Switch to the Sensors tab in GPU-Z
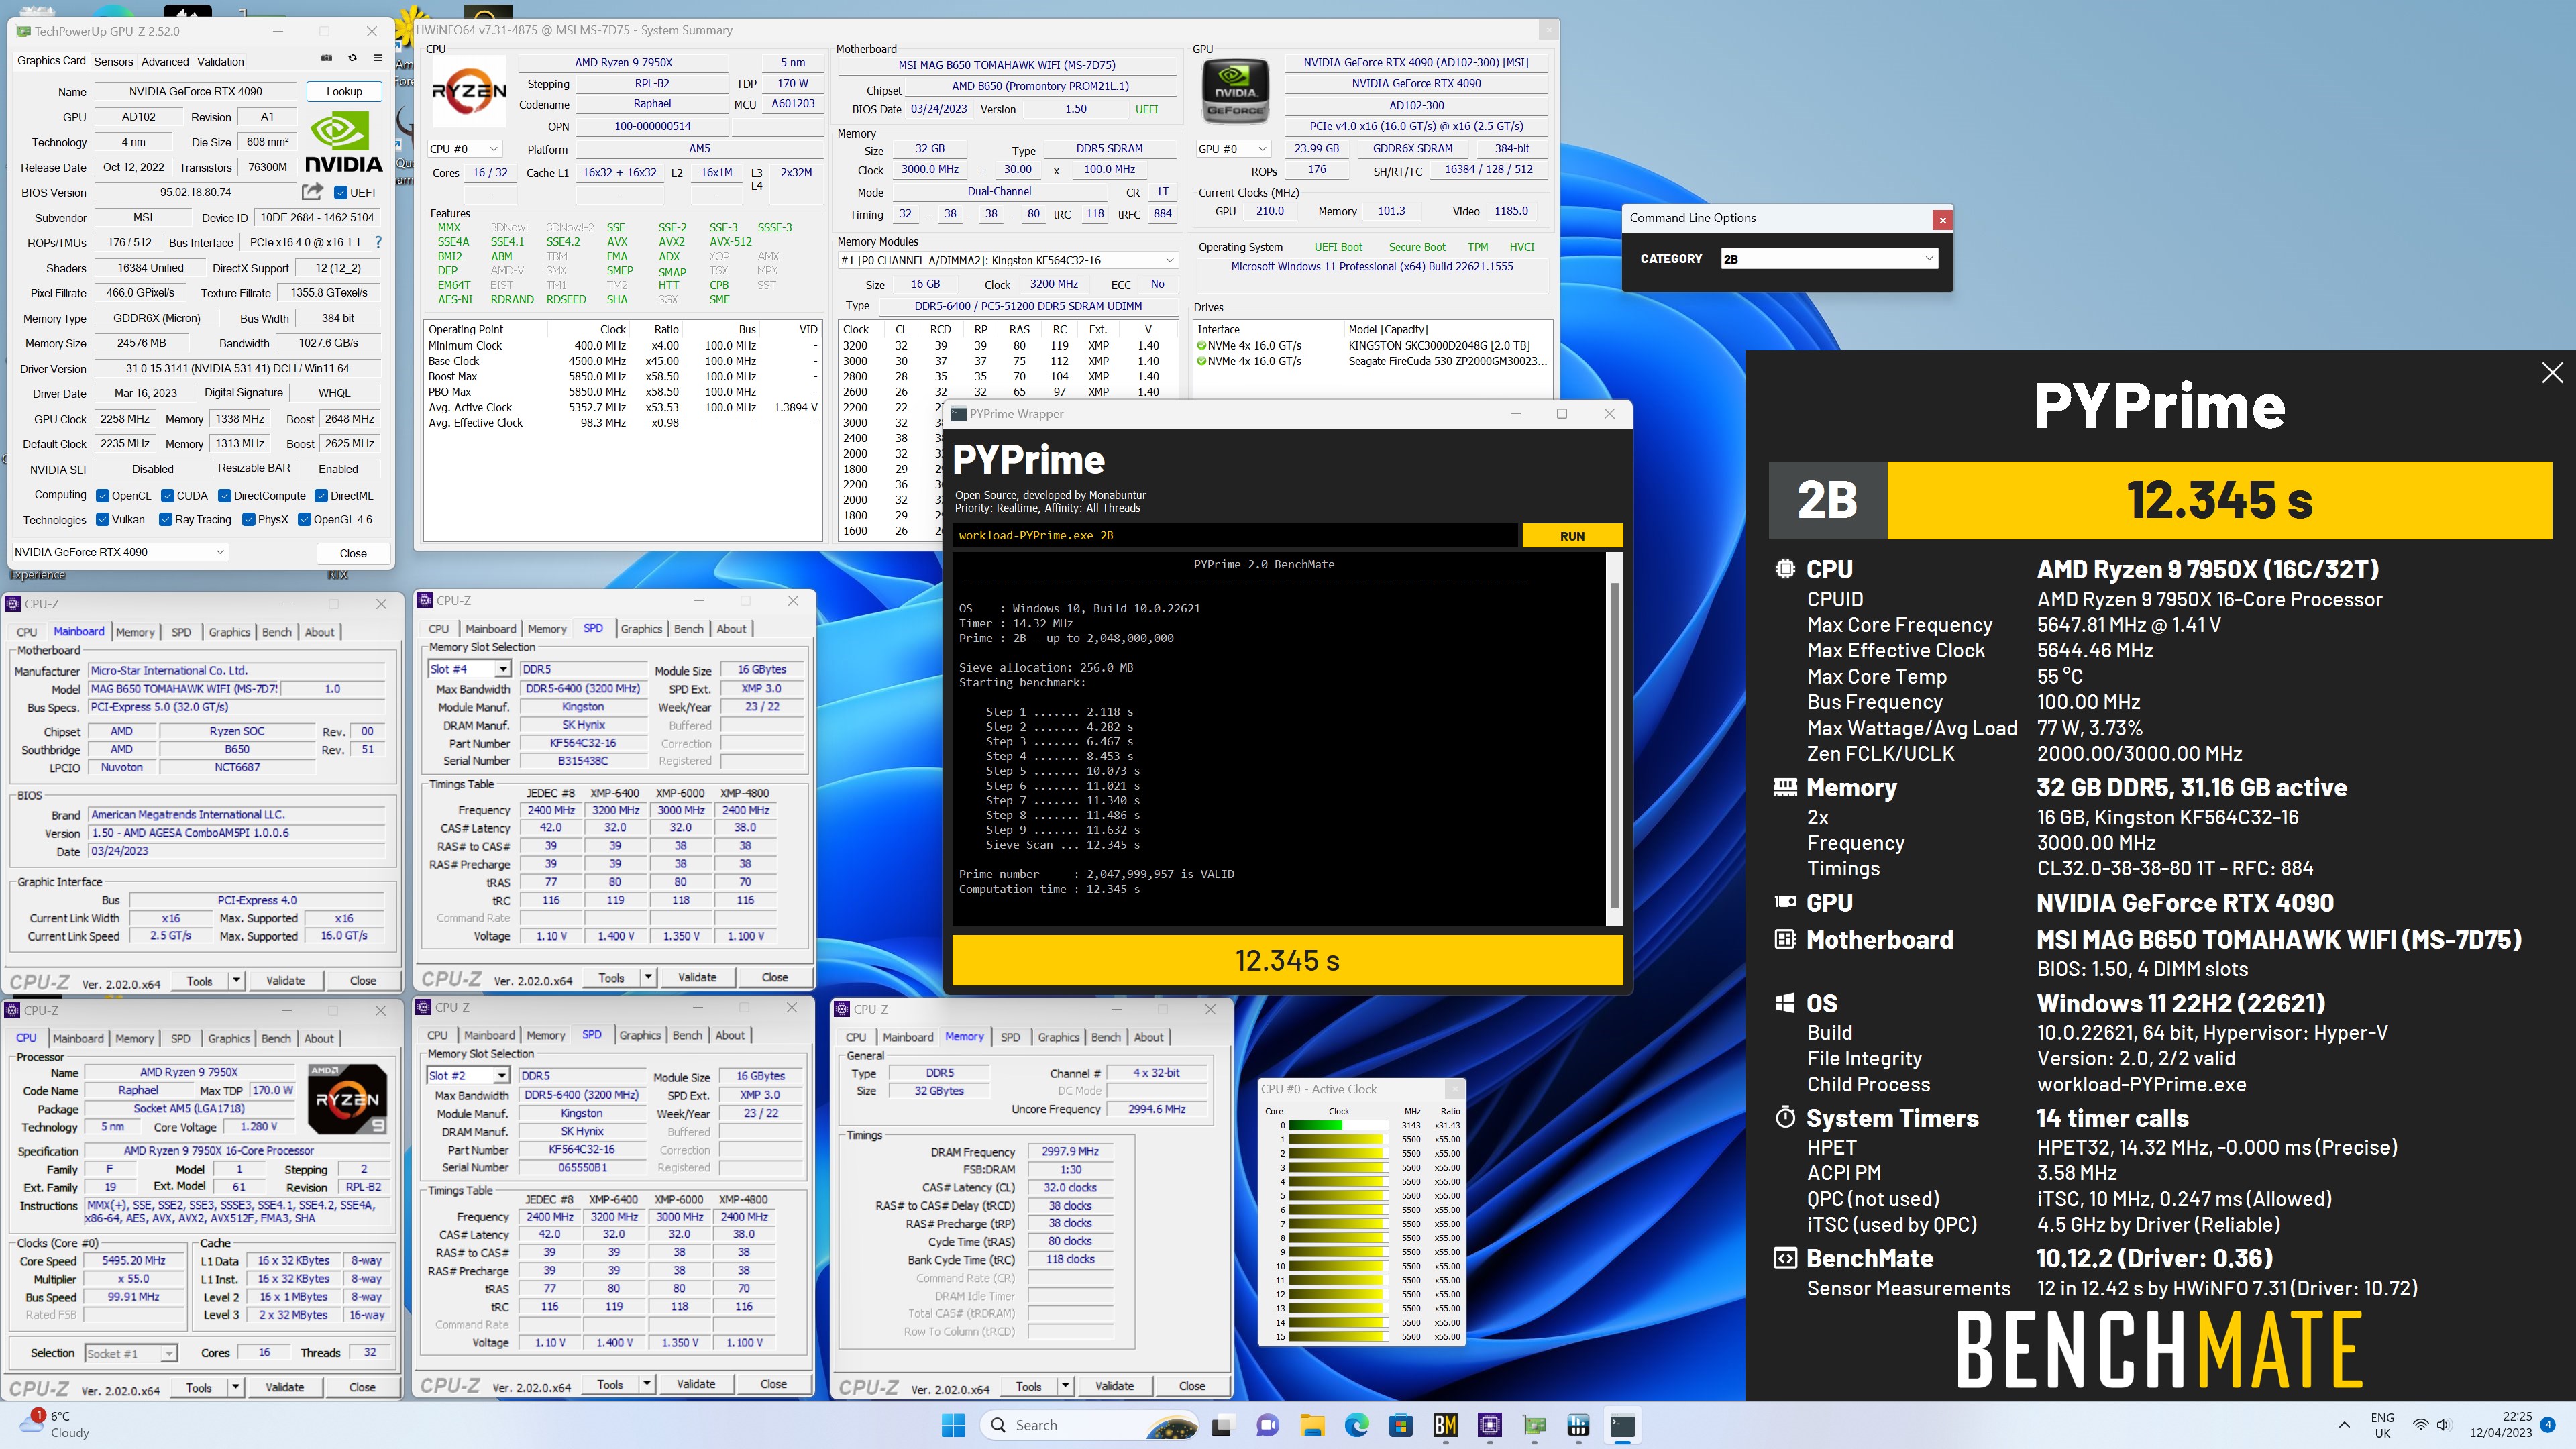 point(113,61)
